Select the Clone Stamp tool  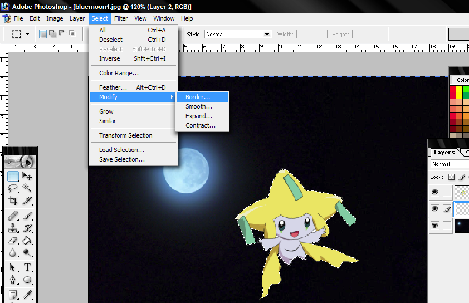[x=13, y=228]
